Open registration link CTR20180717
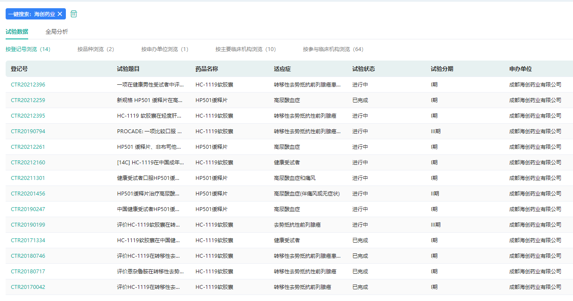573x301 pixels. (x=28, y=272)
